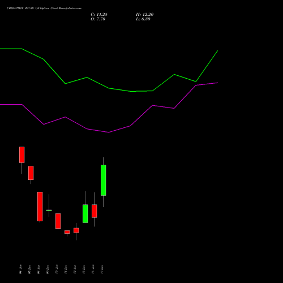This screenshot has width=283, height=283.
Task: Select the close value C: 11.25
Action: (99, 15)
